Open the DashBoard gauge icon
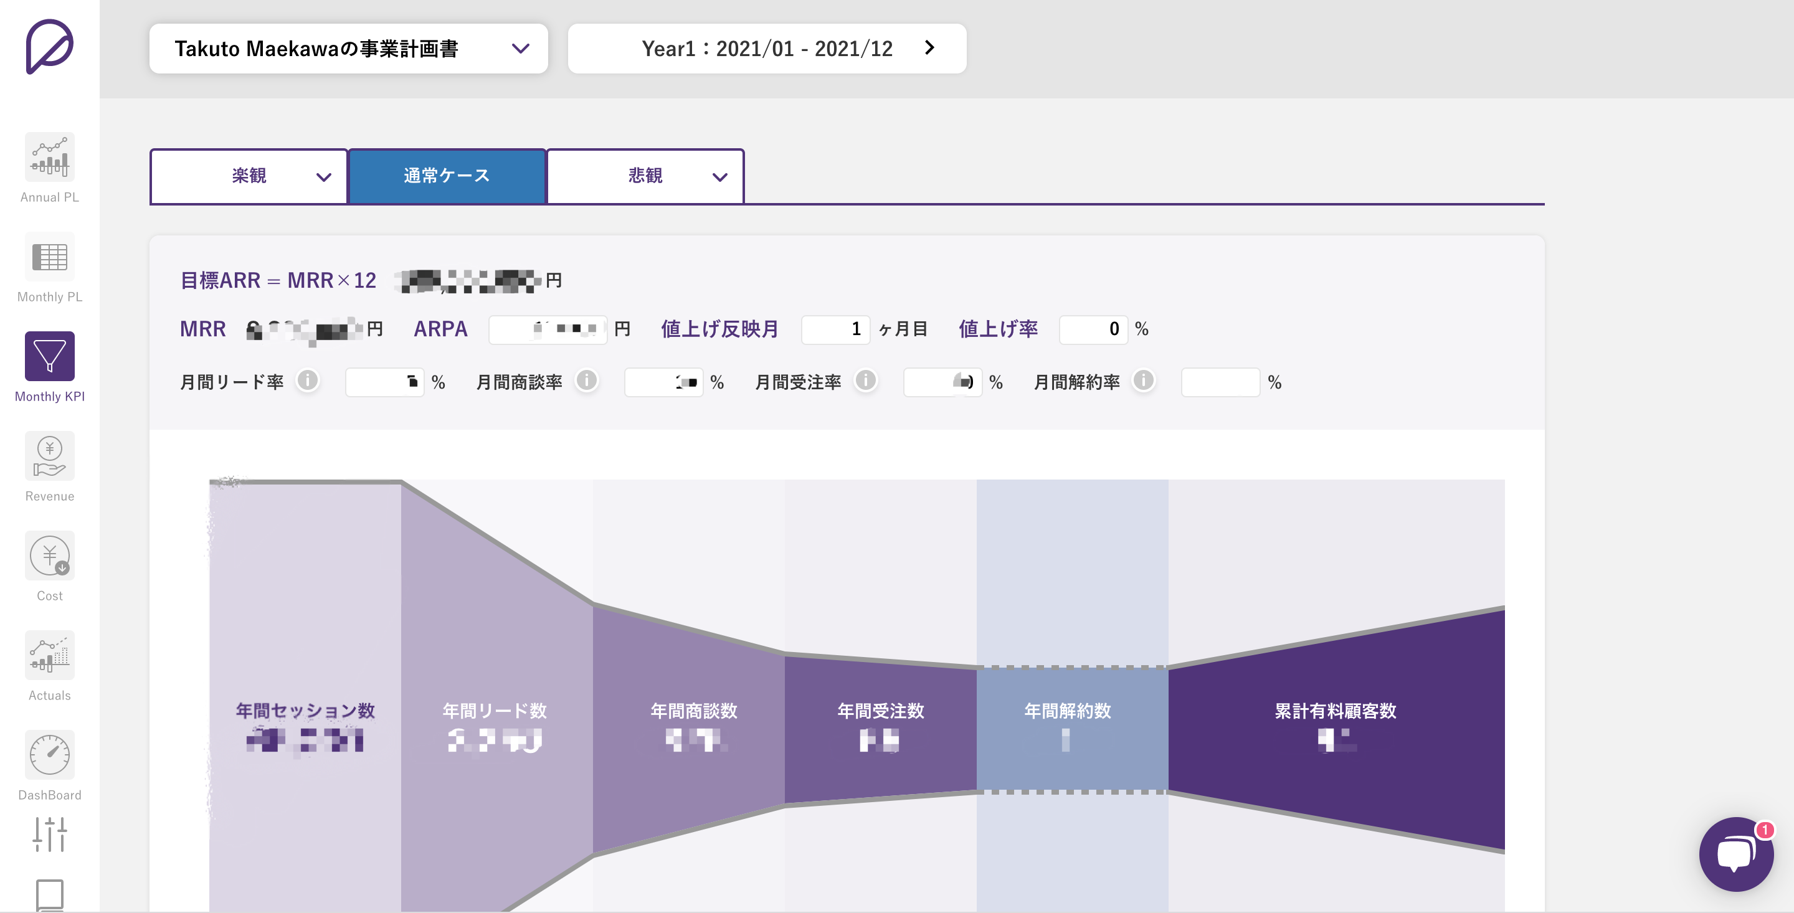The width and height of the screenshot is (1794, 913). click(x=49, y=754)
